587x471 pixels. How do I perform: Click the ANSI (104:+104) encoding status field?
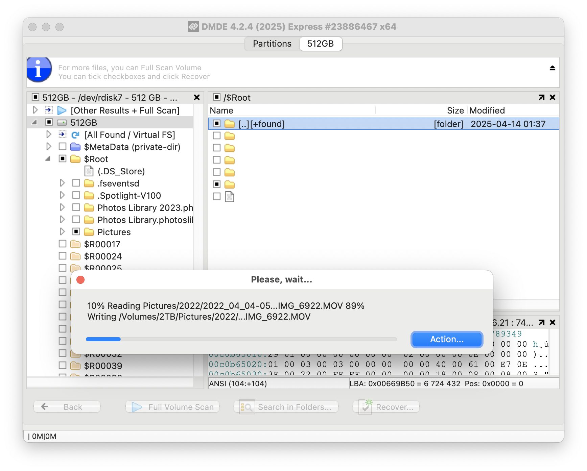click(x=279, y=383)
